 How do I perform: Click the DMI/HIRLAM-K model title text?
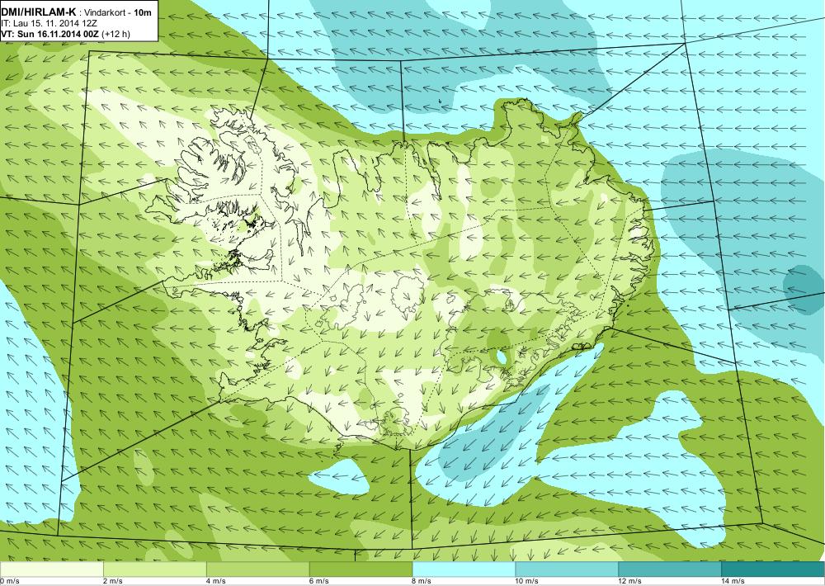click(39, 12)
